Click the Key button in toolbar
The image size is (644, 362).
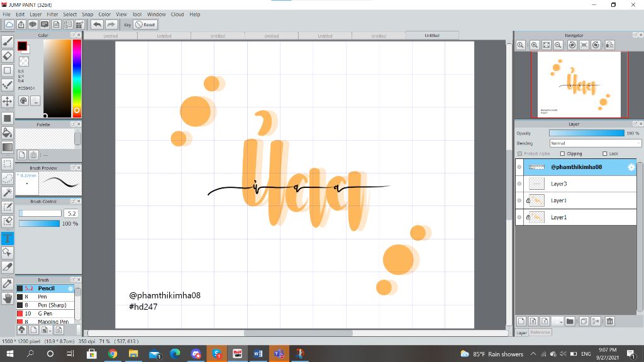coord(127,25)
